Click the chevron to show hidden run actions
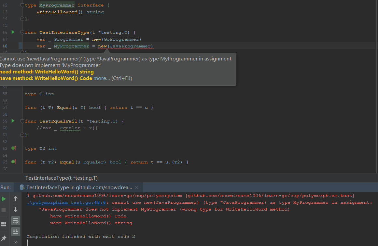The height and width of the screenshot is (246, 378). [x=15, y=242]
